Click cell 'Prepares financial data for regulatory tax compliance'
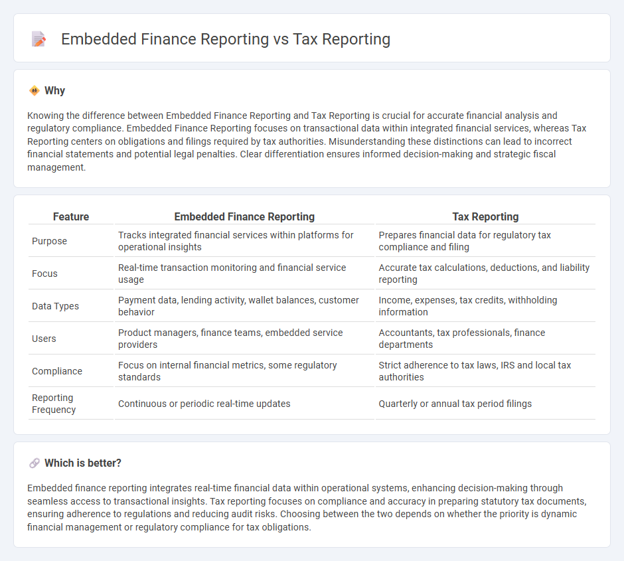Image resolution: width=624 pixels, height=561 pixels. click(485, 241)
